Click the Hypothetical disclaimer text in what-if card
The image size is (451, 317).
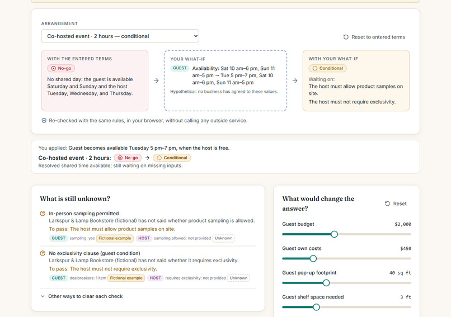tap(224, 92)
